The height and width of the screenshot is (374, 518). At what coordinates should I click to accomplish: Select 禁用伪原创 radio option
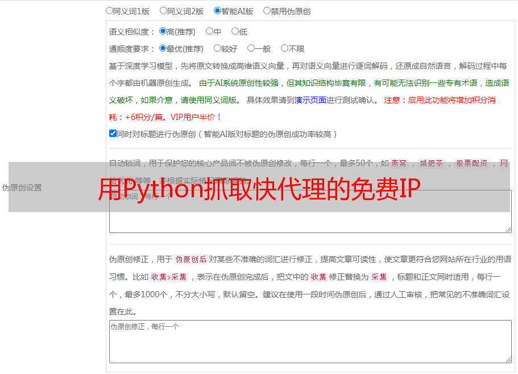tap(267, 11)
